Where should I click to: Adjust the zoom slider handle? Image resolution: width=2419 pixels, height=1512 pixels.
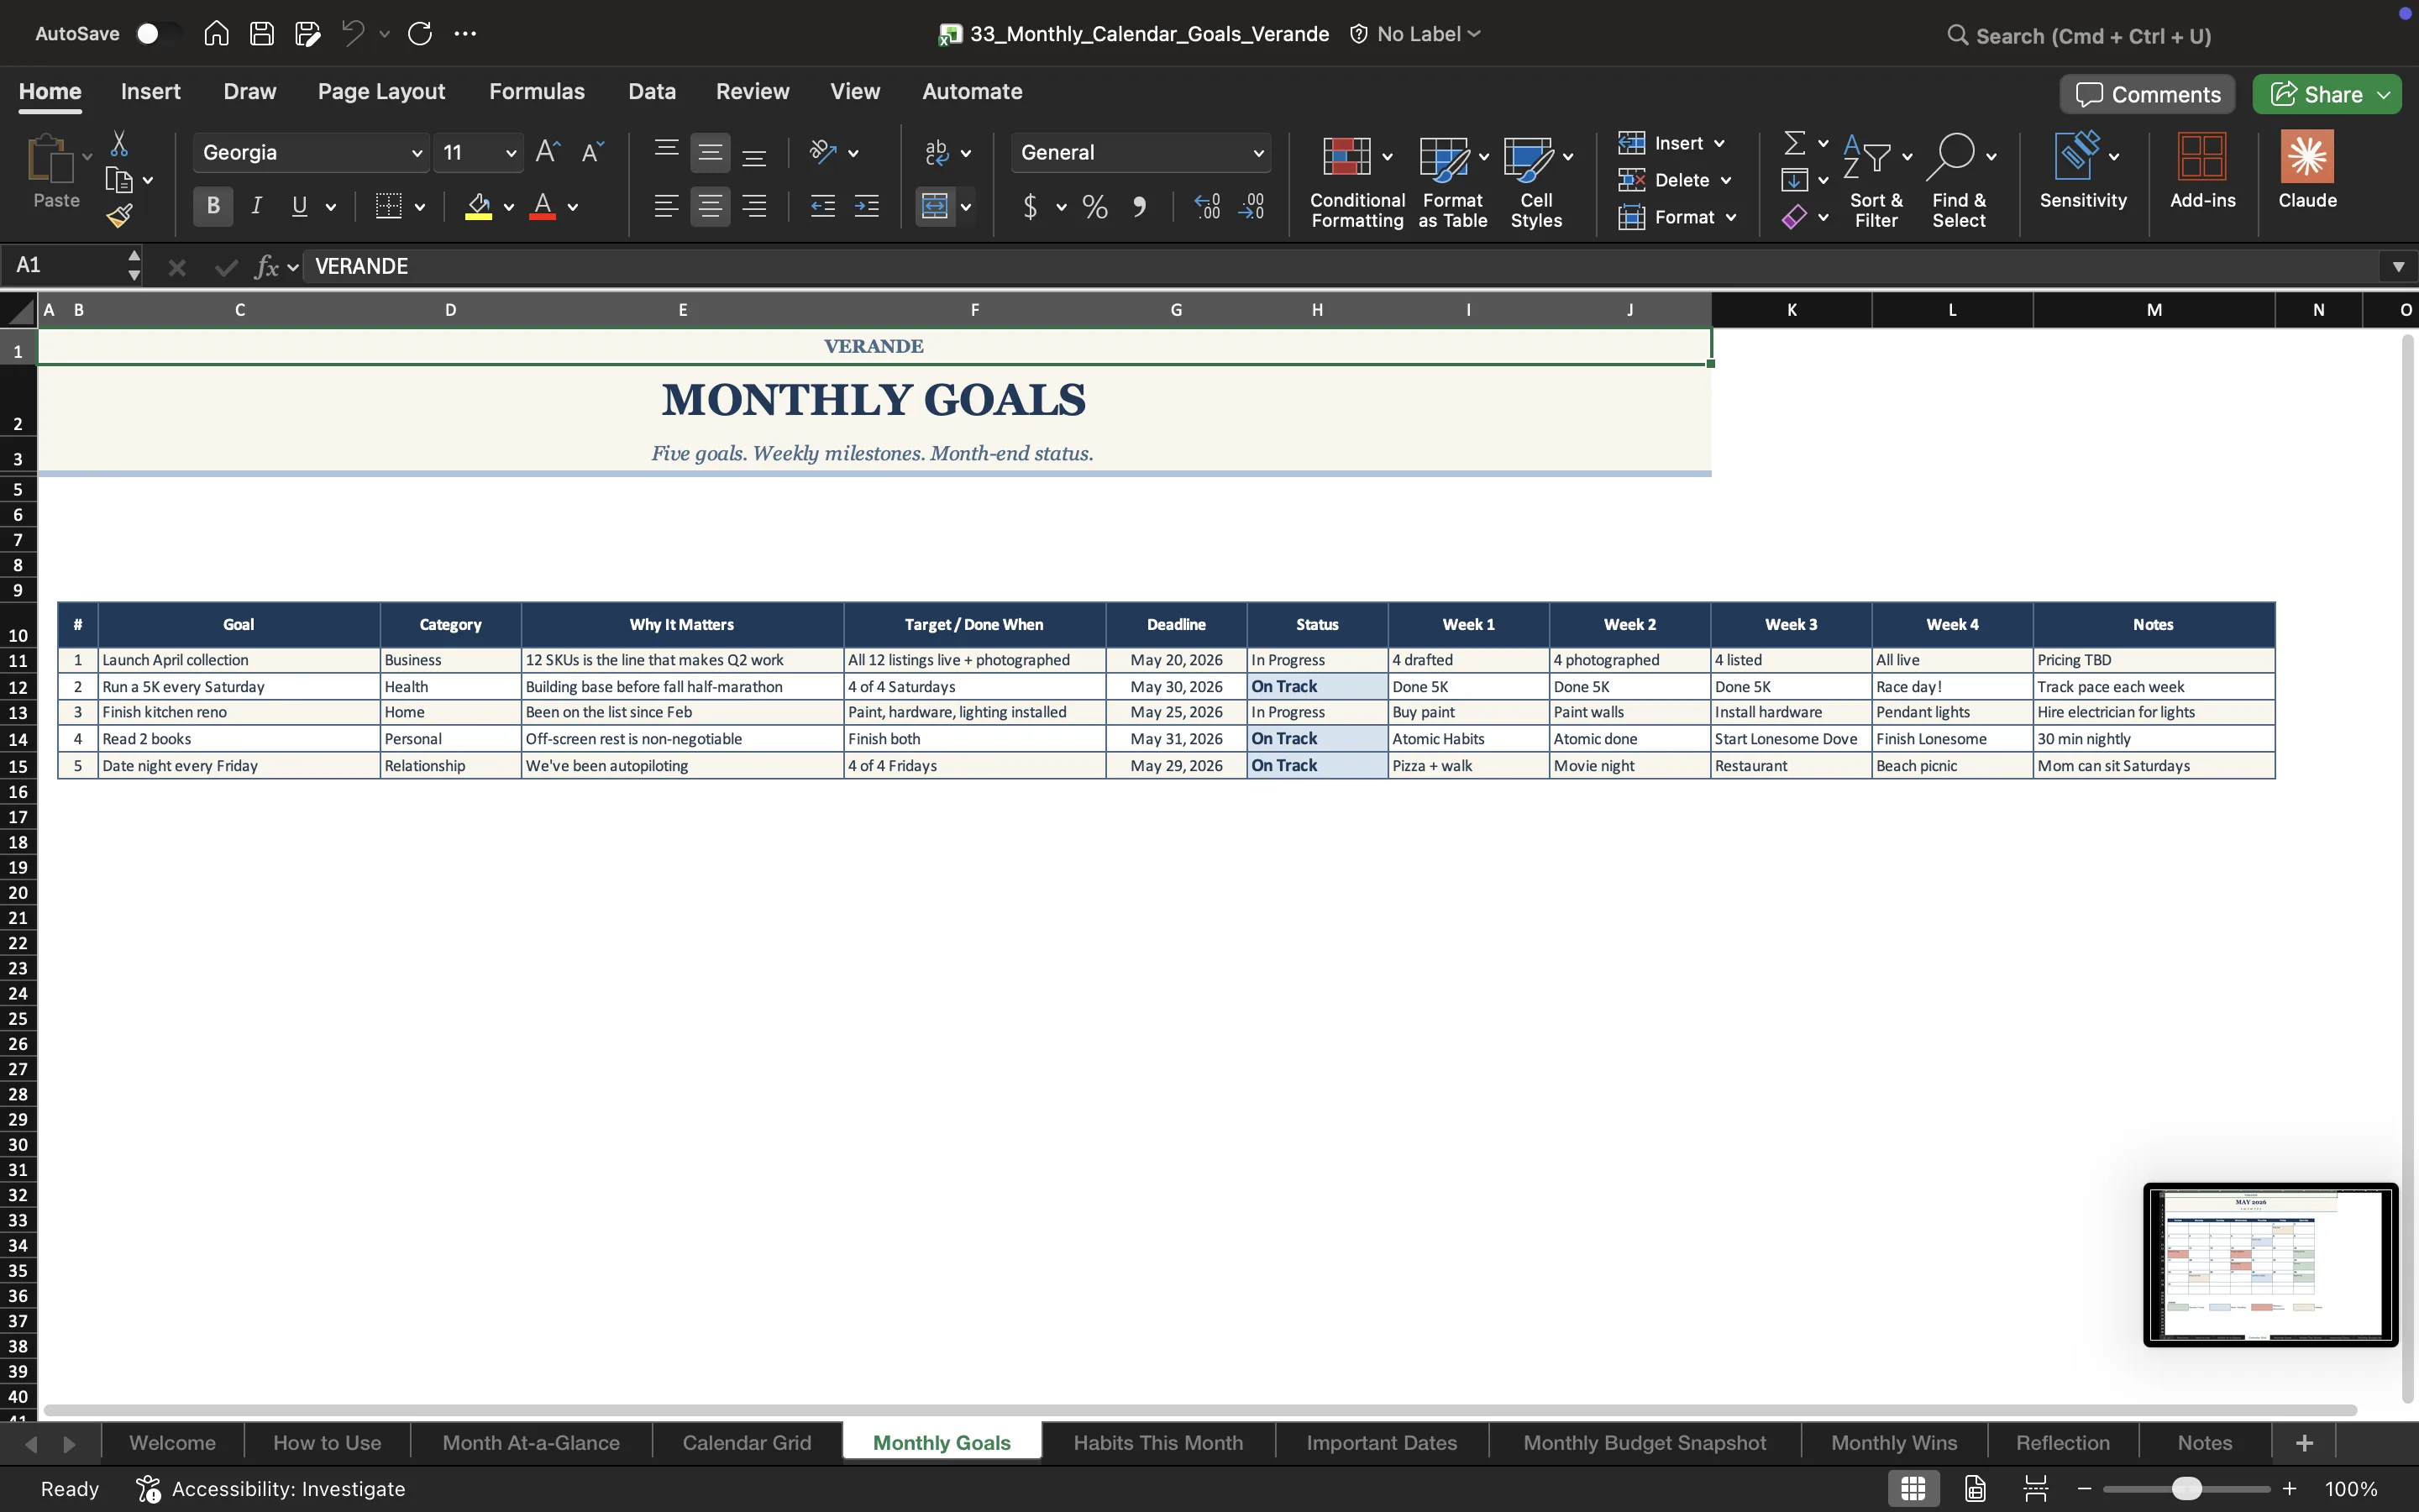[x=2187, y=1489]
